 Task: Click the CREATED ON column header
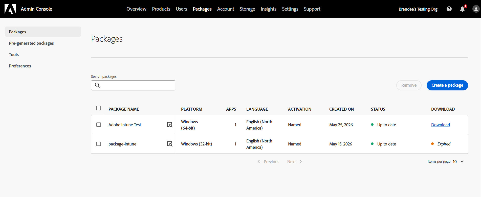341,109
